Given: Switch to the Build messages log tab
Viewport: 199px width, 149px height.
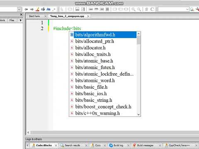Looking at the screenshot, I should (x=145, y=145).
